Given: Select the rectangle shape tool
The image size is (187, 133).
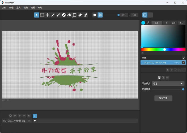Looking at the screenshot, I should click(75, 15).
